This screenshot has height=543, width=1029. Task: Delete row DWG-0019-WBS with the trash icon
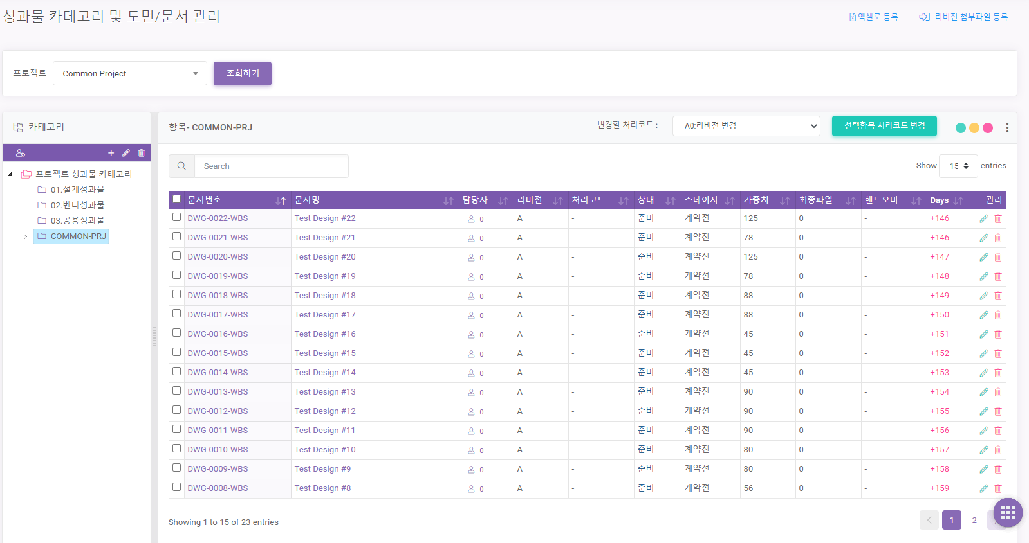coord(998,276)
